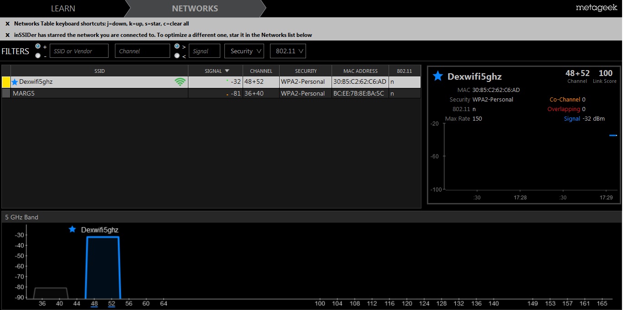The width and height of the screenshot is (623, 310).
Task: Click the Link Score 100 value
Action: pyautogui.click(x=606, y=73)
